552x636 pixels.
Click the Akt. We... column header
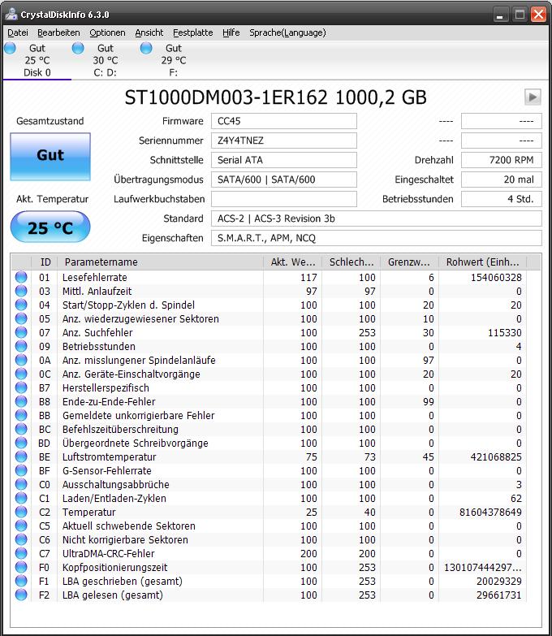point(292,262)
